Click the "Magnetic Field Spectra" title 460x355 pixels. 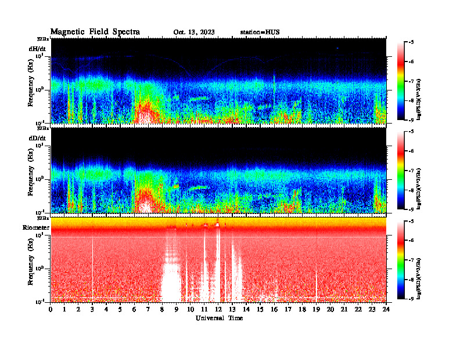click(95, 32)
